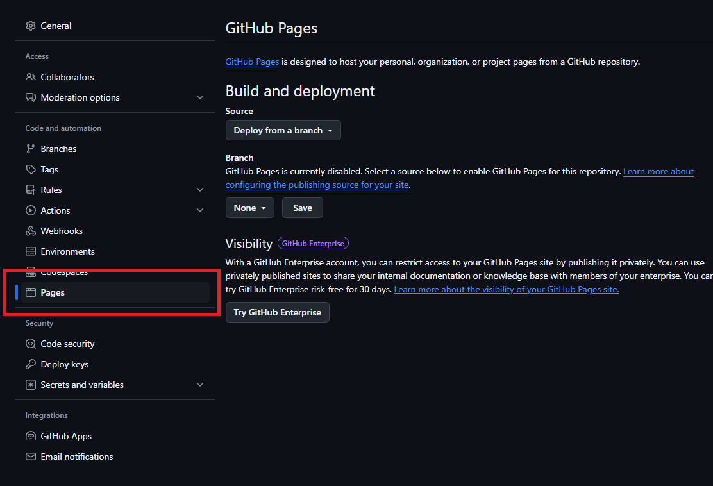Expand the Rules section chevron
This screenshot has width=713, height=486.
[200, 190]
